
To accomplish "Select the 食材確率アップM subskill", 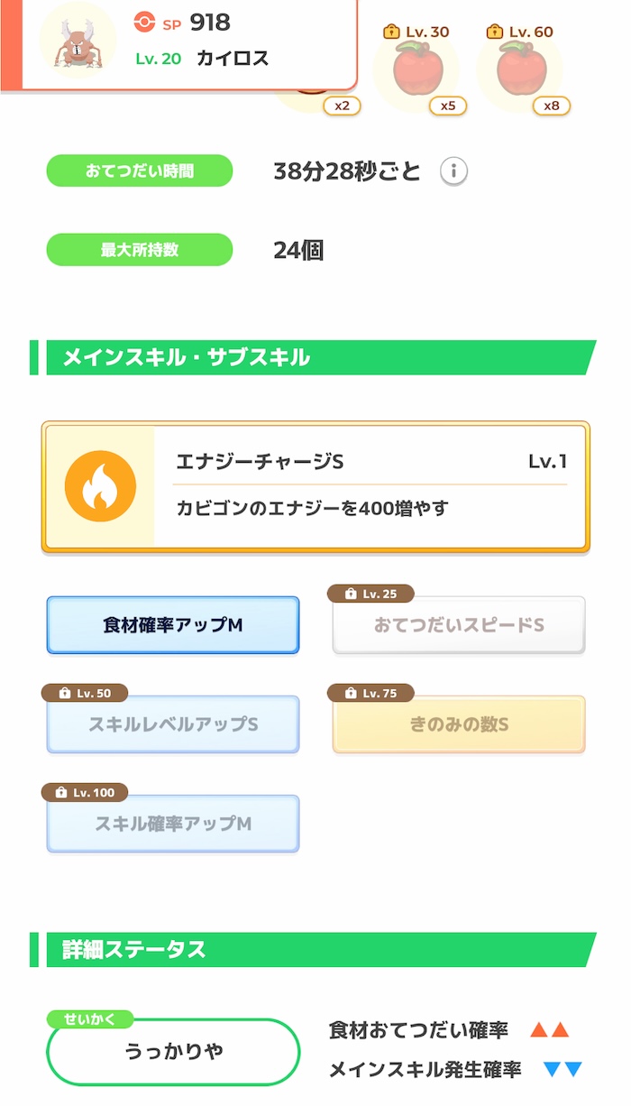I will 172,624.
